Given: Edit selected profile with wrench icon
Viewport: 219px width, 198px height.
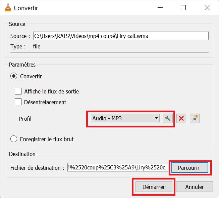Looking at the screenshot, I should (168, 118).
